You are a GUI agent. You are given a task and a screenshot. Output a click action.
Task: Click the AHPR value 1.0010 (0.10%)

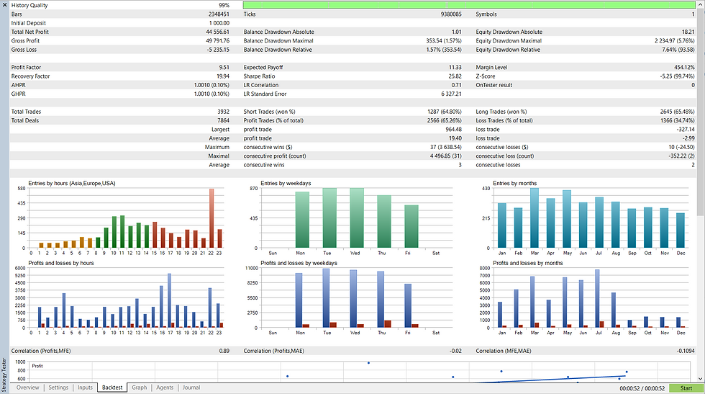tap(211, 85)
